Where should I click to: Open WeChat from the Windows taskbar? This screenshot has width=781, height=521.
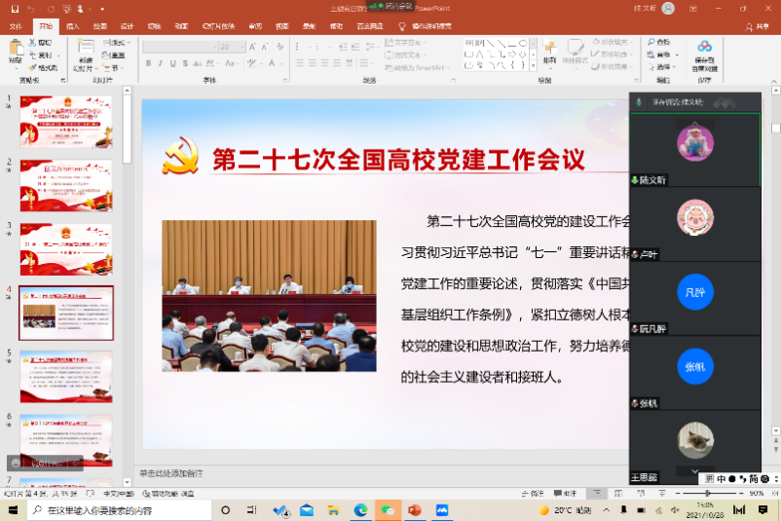[387, 510]
